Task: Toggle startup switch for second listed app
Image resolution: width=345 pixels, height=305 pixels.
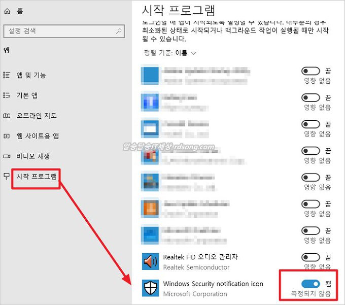Action: tap(310, 98)
